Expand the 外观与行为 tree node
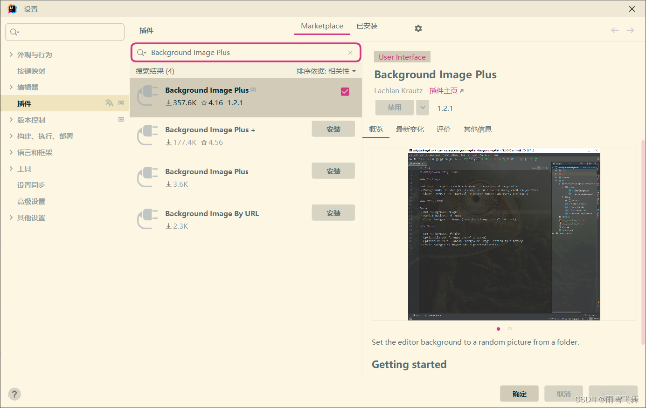 [x=11, y=54]
